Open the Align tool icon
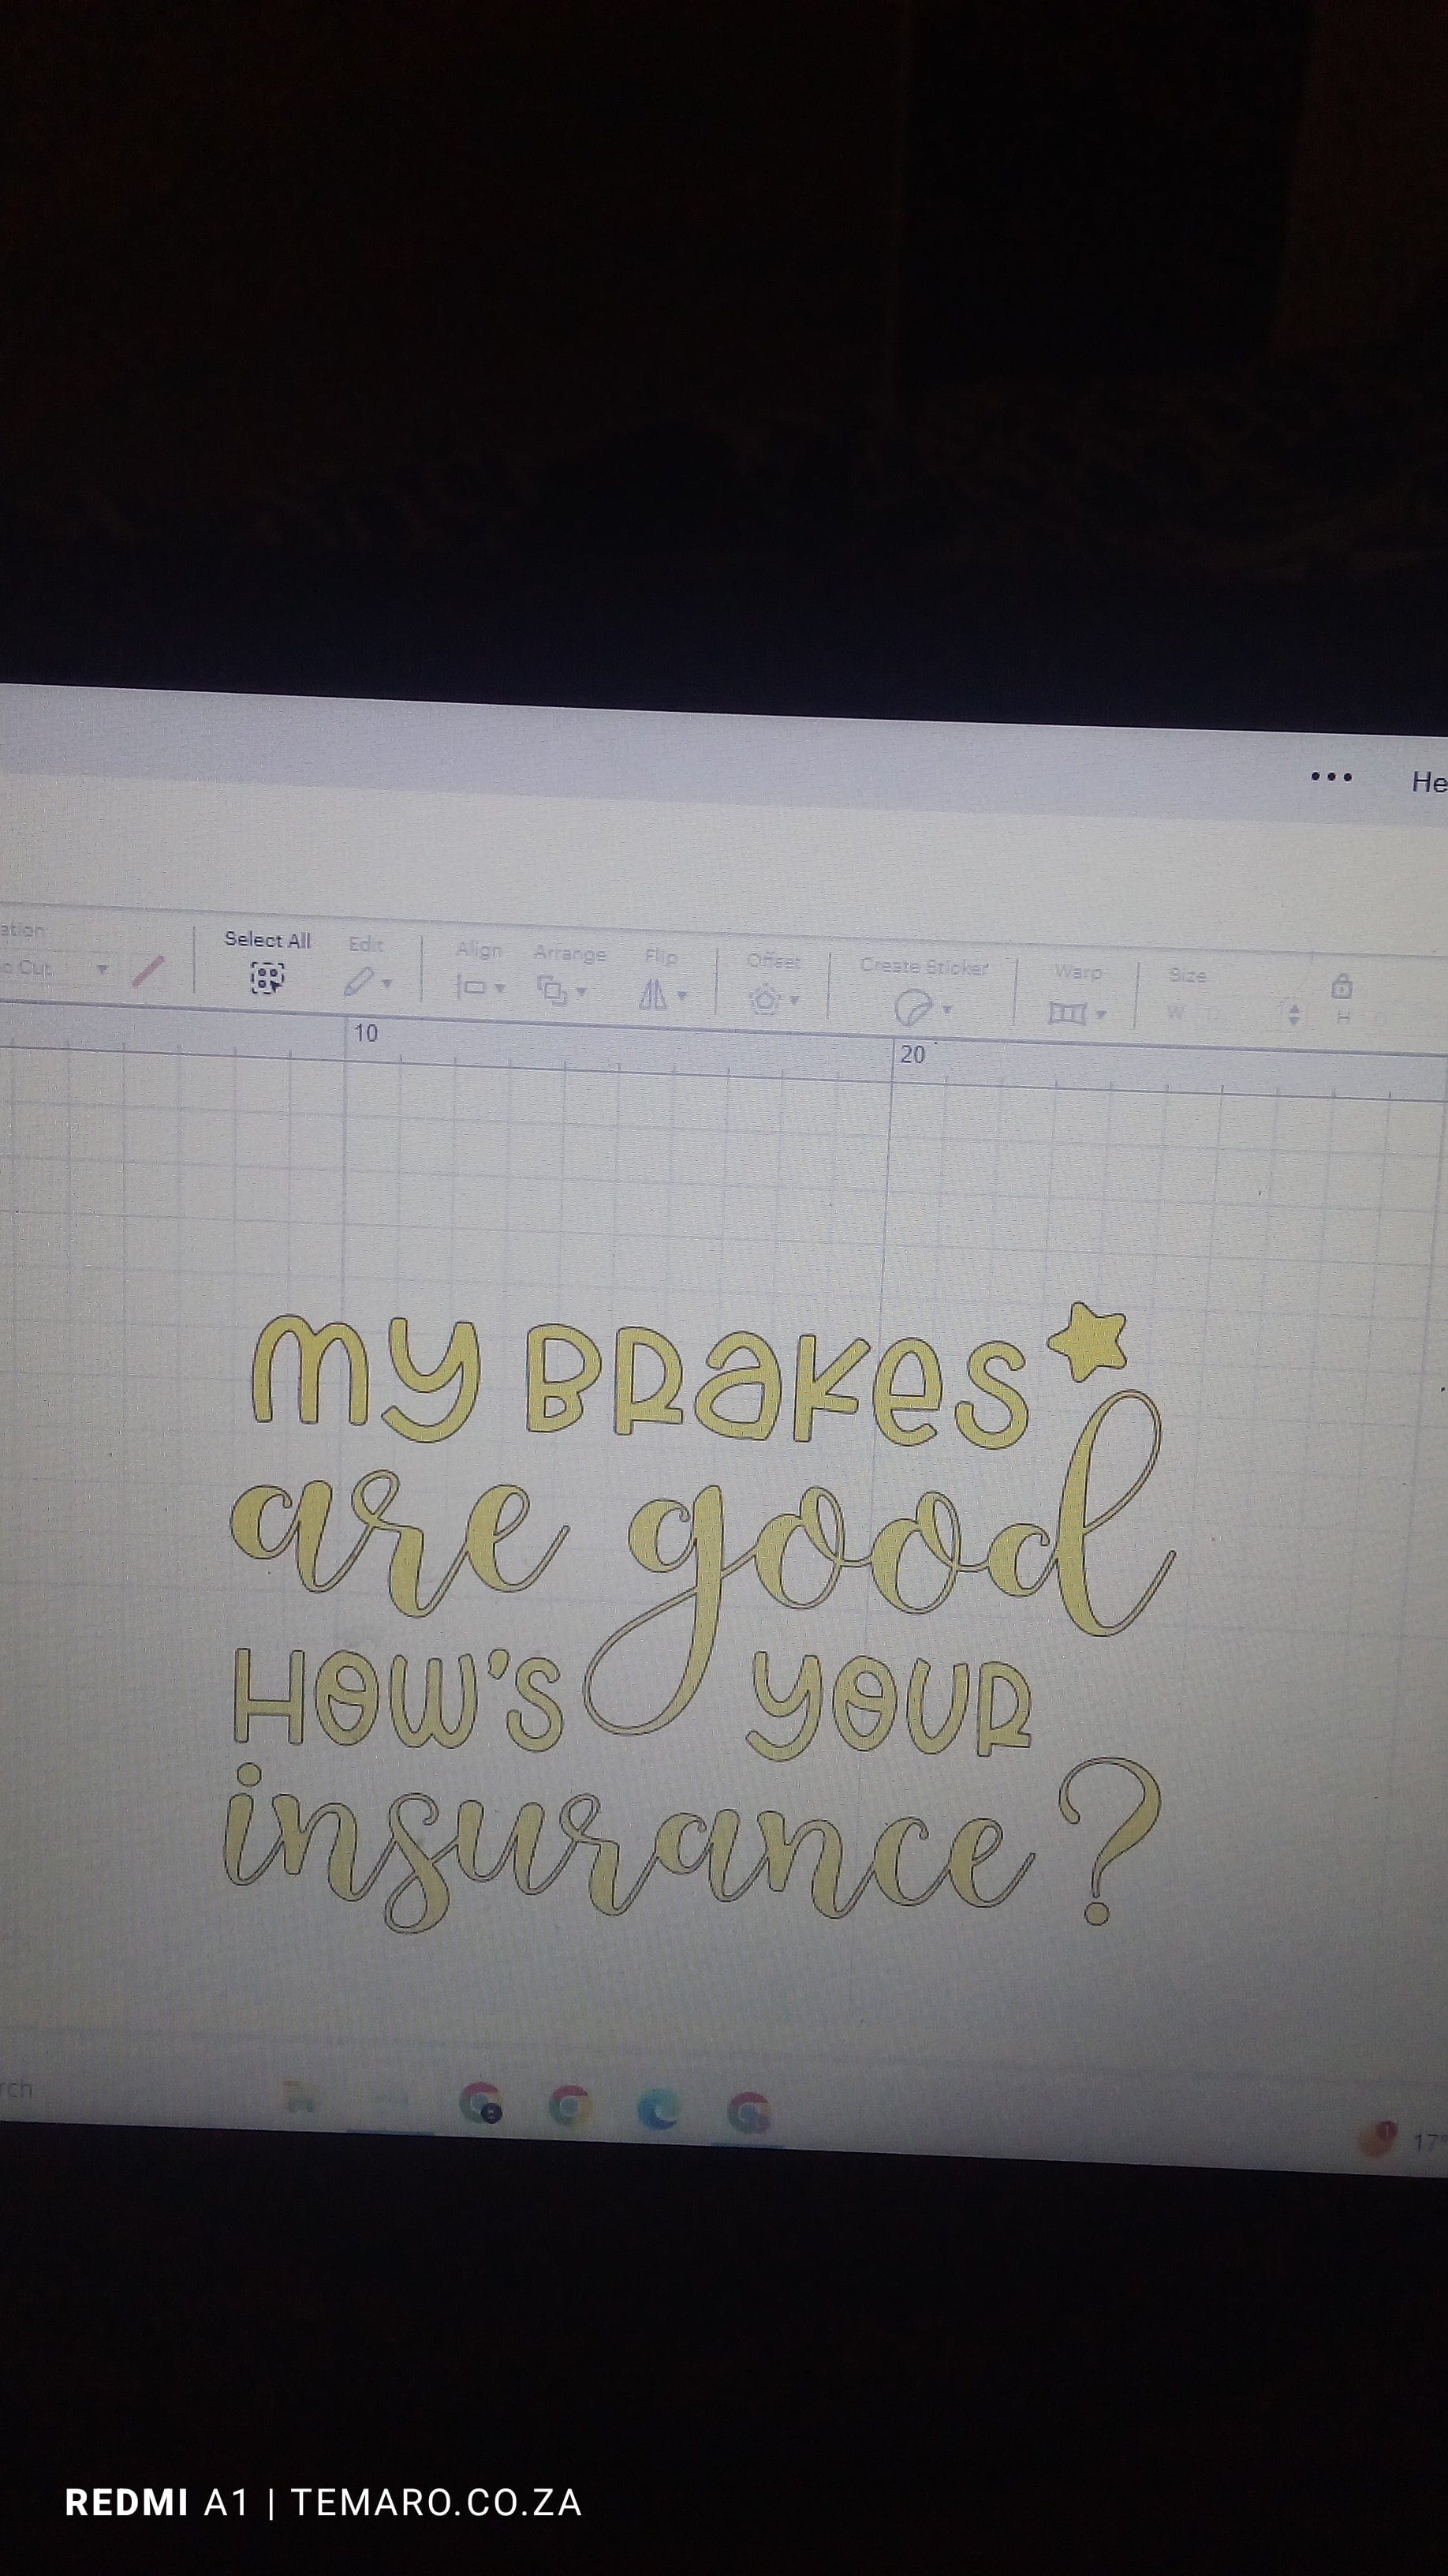Viewport: 1448px width, 2576px height. (472, 987)
